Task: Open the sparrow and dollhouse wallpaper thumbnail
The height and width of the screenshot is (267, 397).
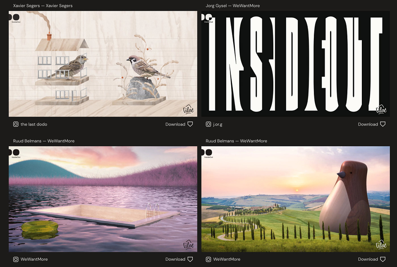Action: 103,64
